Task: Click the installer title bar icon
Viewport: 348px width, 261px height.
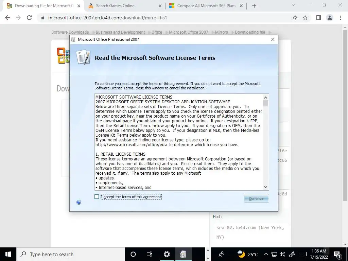Action: click(x=73, y=39)
